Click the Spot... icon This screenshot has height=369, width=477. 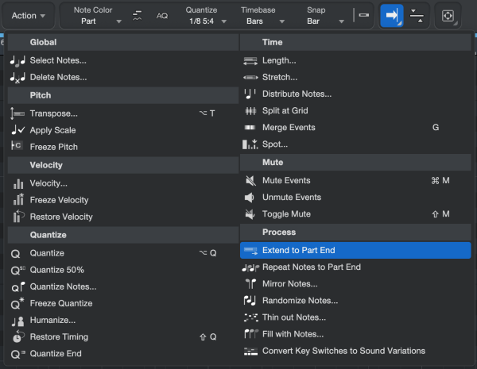click(250, 144)
